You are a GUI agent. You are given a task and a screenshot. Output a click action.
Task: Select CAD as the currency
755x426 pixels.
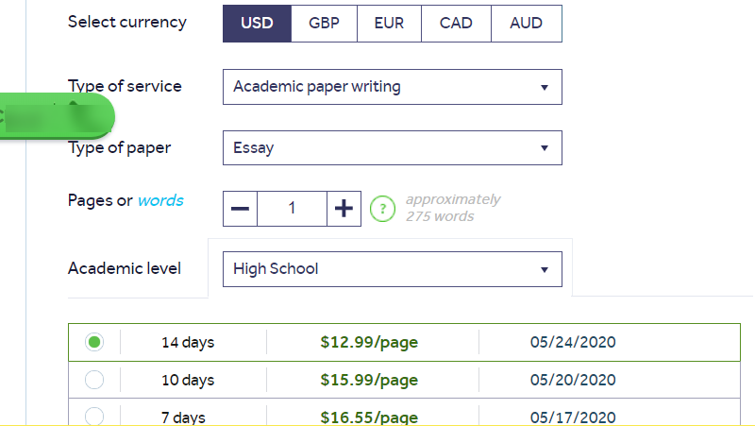[x=456, y=24]
